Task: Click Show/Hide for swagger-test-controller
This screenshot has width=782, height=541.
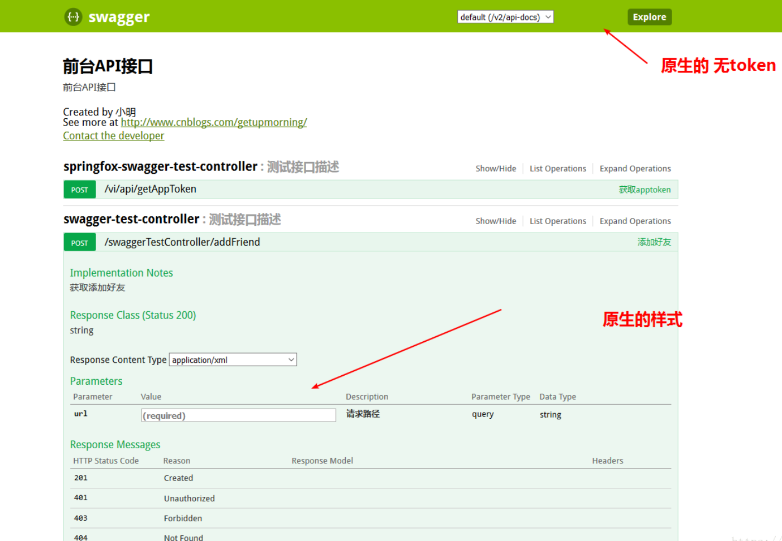Action: pos(496,221)
